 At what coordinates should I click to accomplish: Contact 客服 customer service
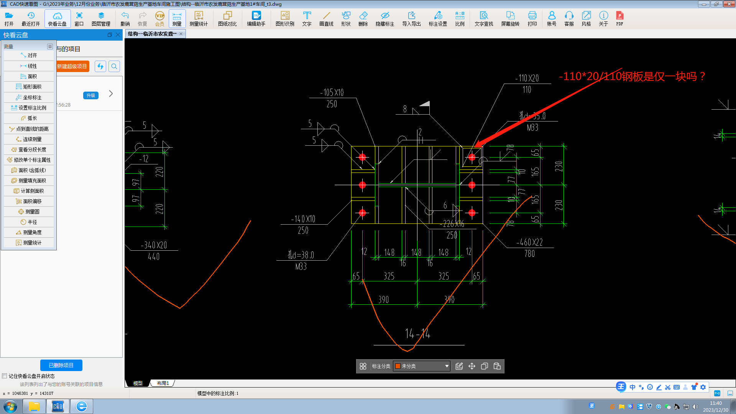(x=569, y=18)
